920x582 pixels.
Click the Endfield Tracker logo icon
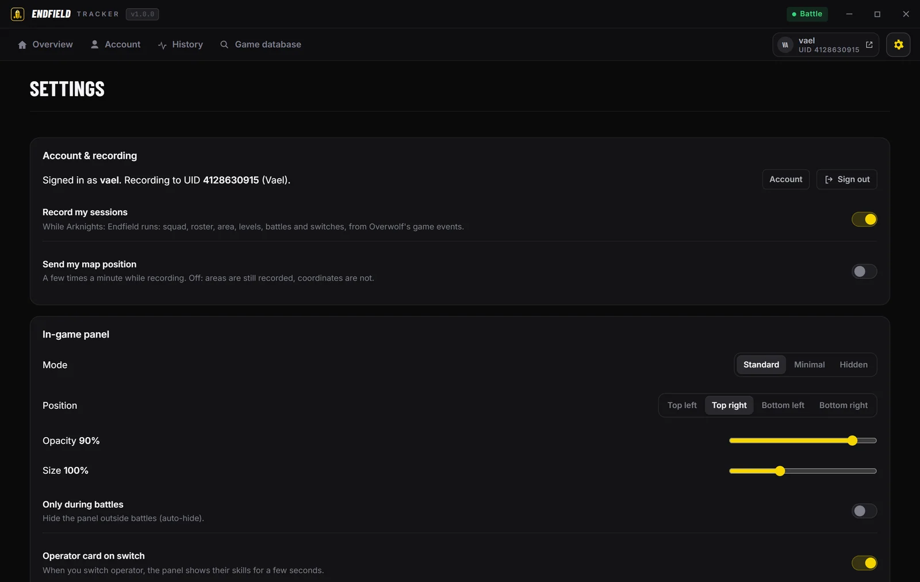tap(17, 14)
